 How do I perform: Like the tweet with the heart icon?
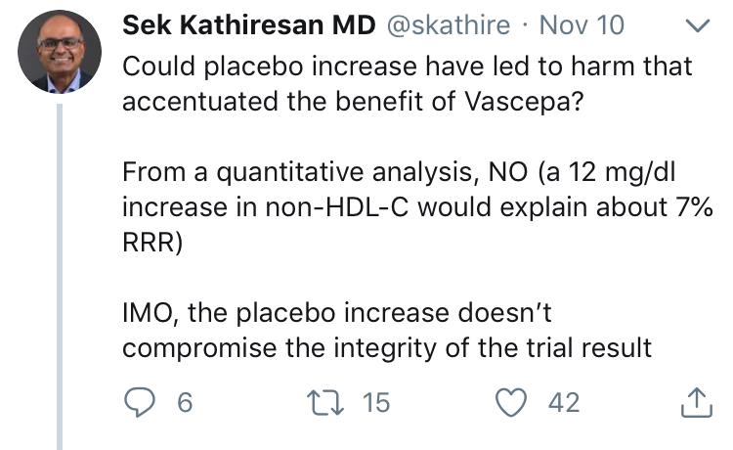coord(511,403)
